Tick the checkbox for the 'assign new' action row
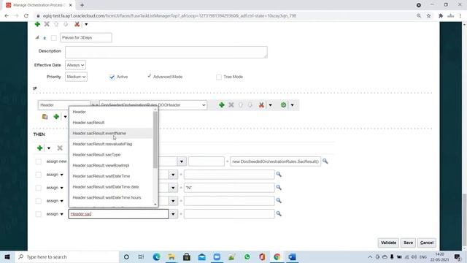This screenshot has width=467, height=263. pos(39,161)
